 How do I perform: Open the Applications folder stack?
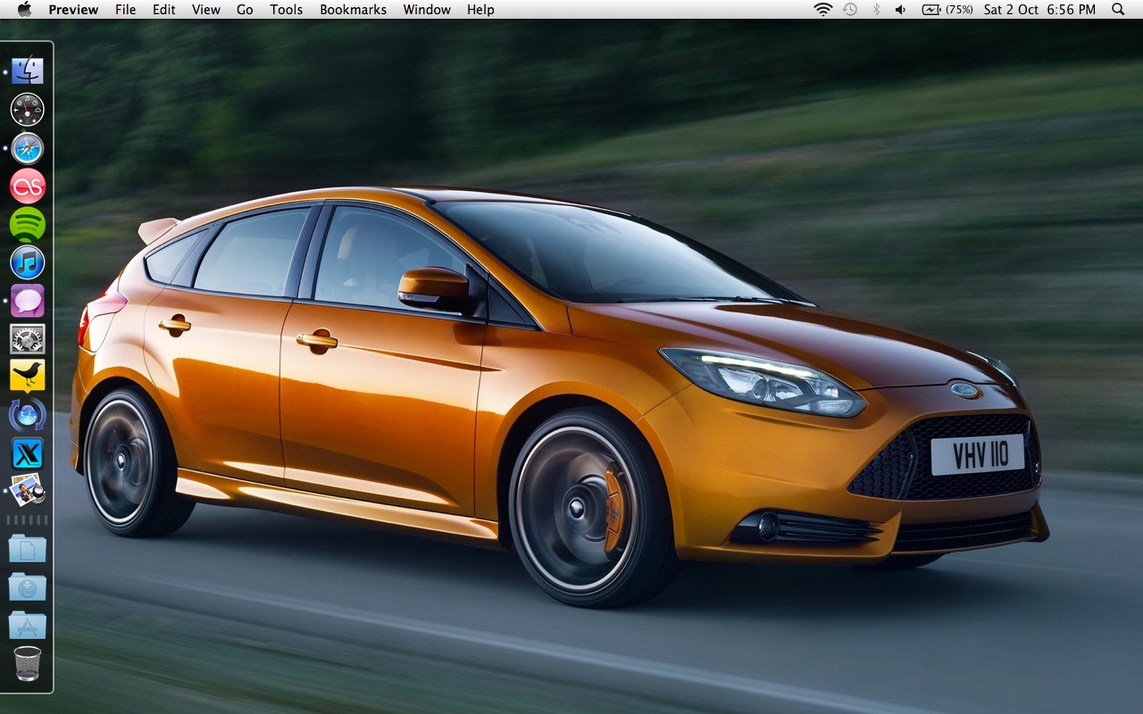click(28, 625)
